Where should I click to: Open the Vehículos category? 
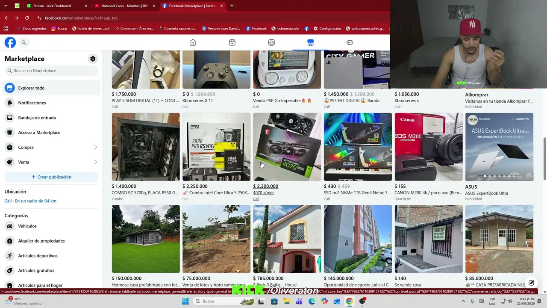(51, 226)
